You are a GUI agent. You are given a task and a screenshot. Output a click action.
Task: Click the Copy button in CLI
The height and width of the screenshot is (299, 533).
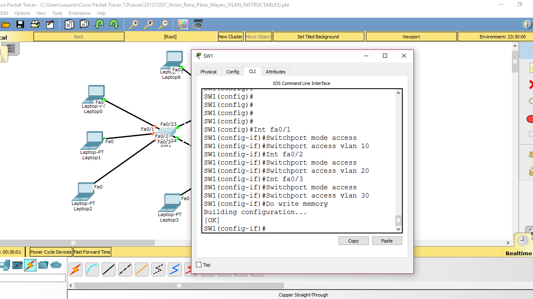(x=354, y=241)
